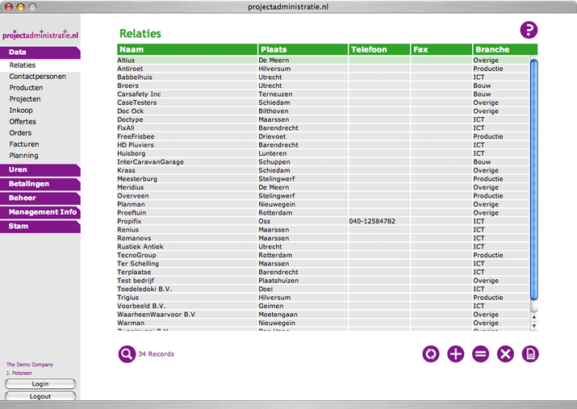577x409 pixels.
Task: Expand the Stam section
Action: tap(40, 227)
